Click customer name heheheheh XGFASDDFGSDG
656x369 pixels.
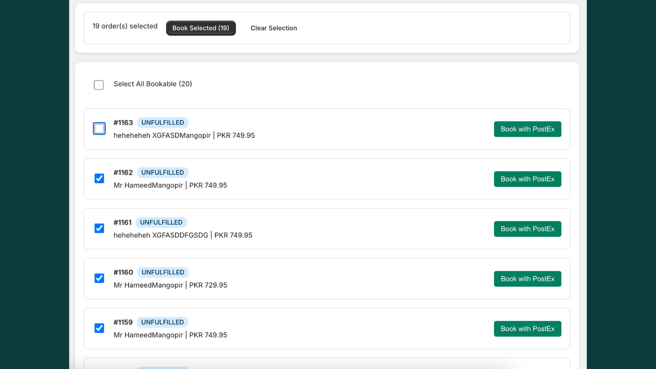pyautogui.click(x=161, y=235)
